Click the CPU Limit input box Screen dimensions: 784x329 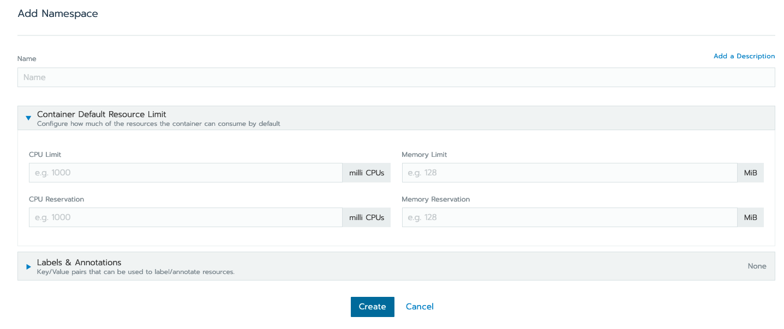click(x=185, y=172)
